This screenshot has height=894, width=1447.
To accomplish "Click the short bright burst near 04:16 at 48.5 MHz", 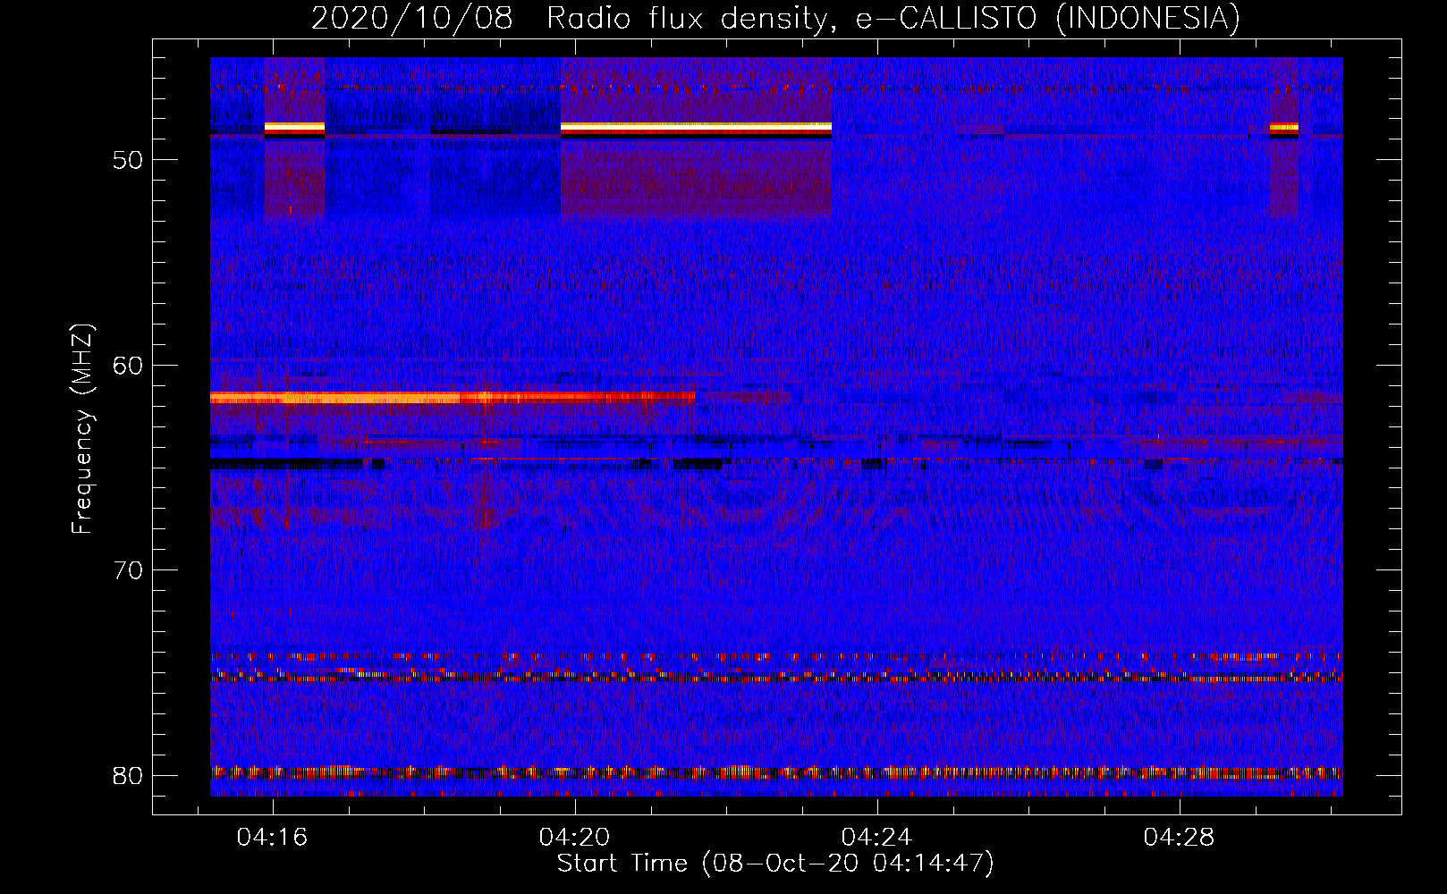I will pyautogui.click(x=294, y=128).
